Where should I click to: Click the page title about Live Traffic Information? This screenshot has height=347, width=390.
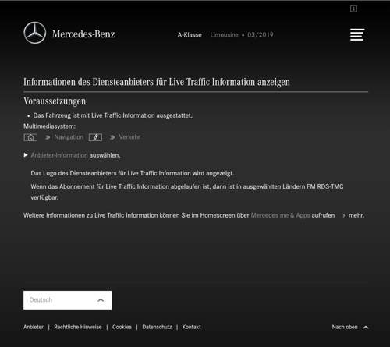pyautogui.click(x=157, y=82)
